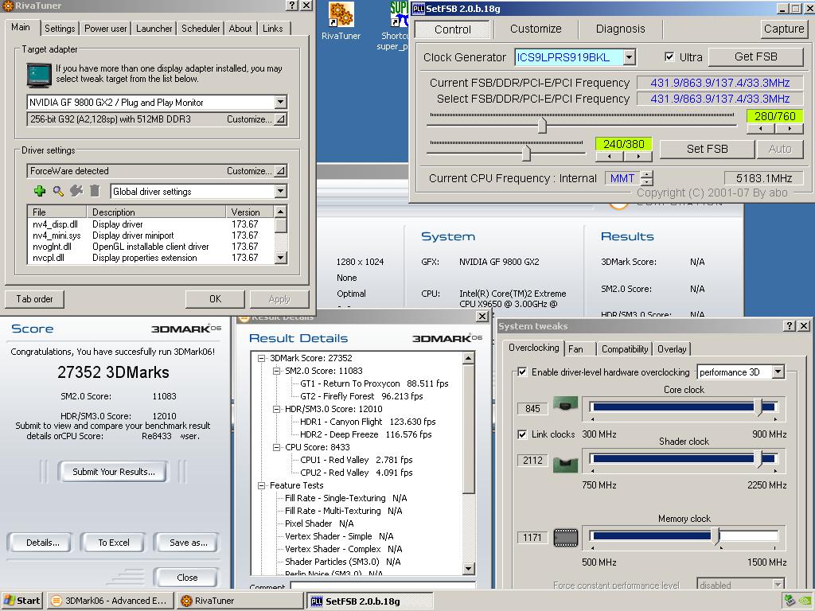Image resolution: width=815 pixels, height=611 pixels.
Task: Open the Launcher tab in RivaTuner
Action: (x=154, y=29)
